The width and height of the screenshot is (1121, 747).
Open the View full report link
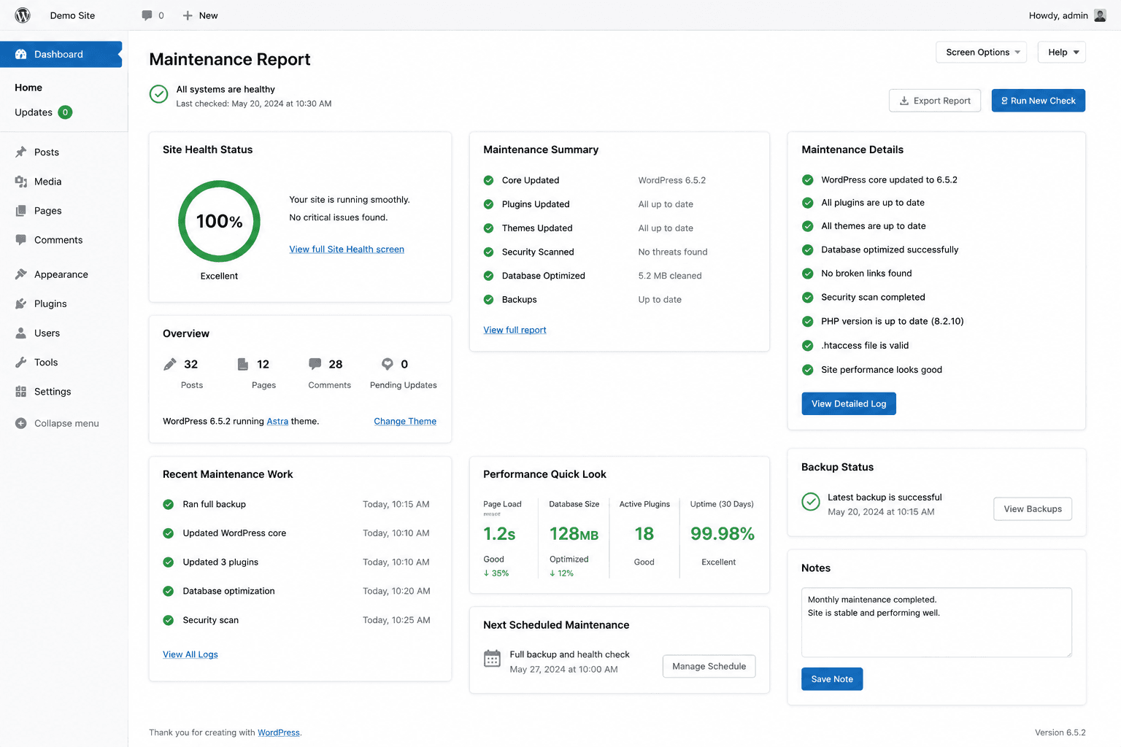(x=515, y=330)
